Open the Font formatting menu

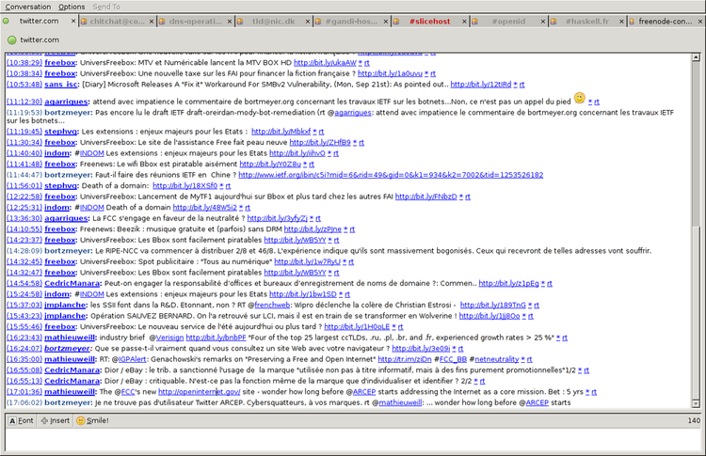click(21, 420)
